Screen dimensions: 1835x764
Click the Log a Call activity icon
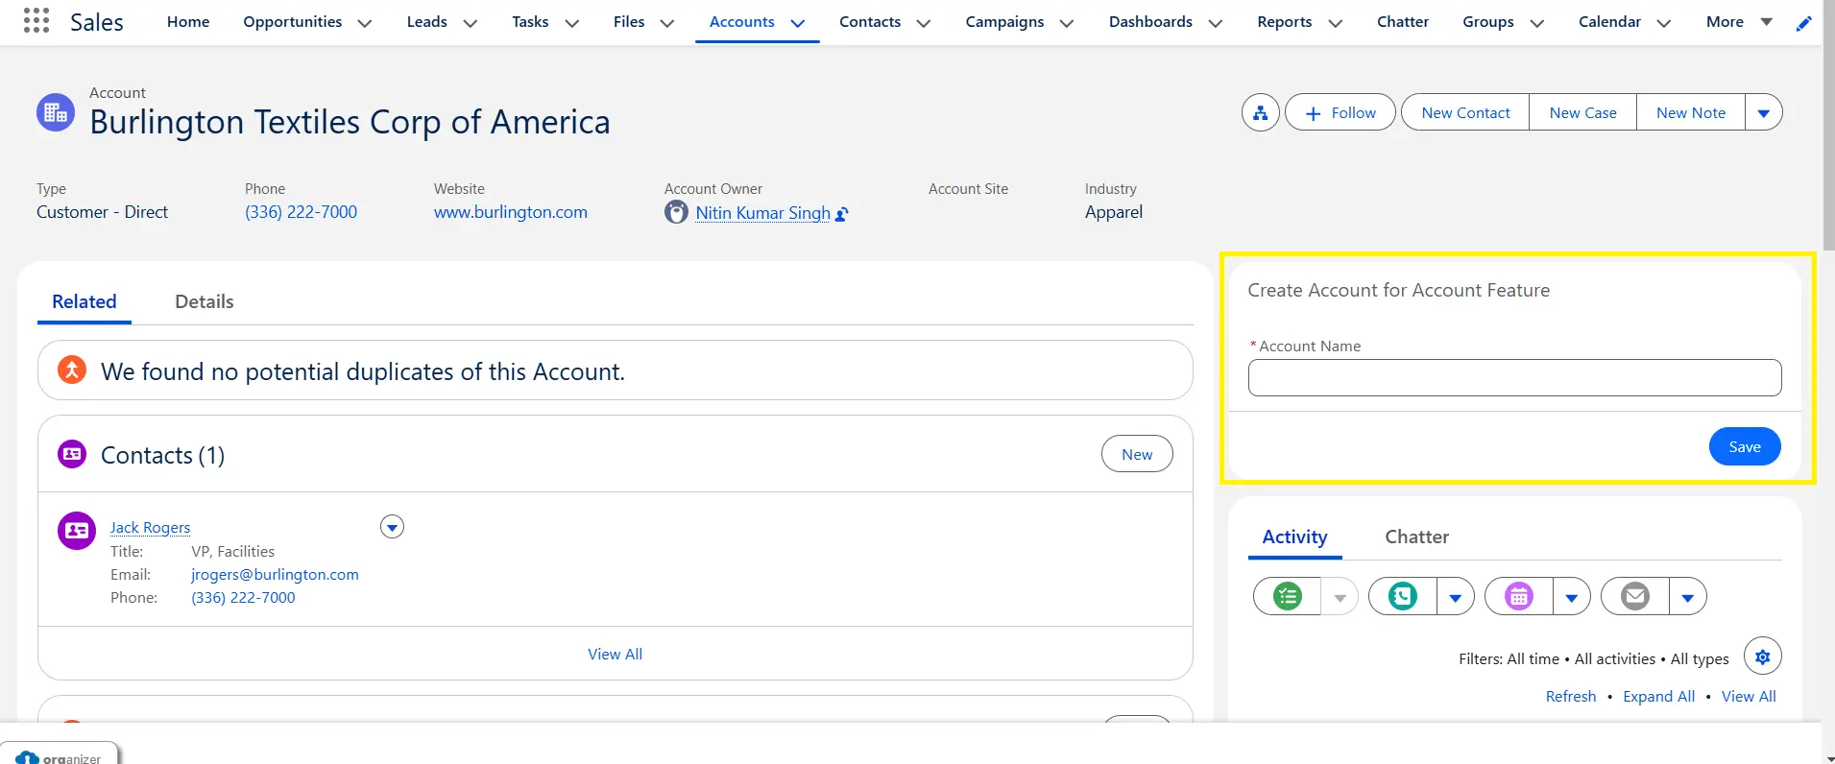pyautogui.click(x=1403, y=596)
